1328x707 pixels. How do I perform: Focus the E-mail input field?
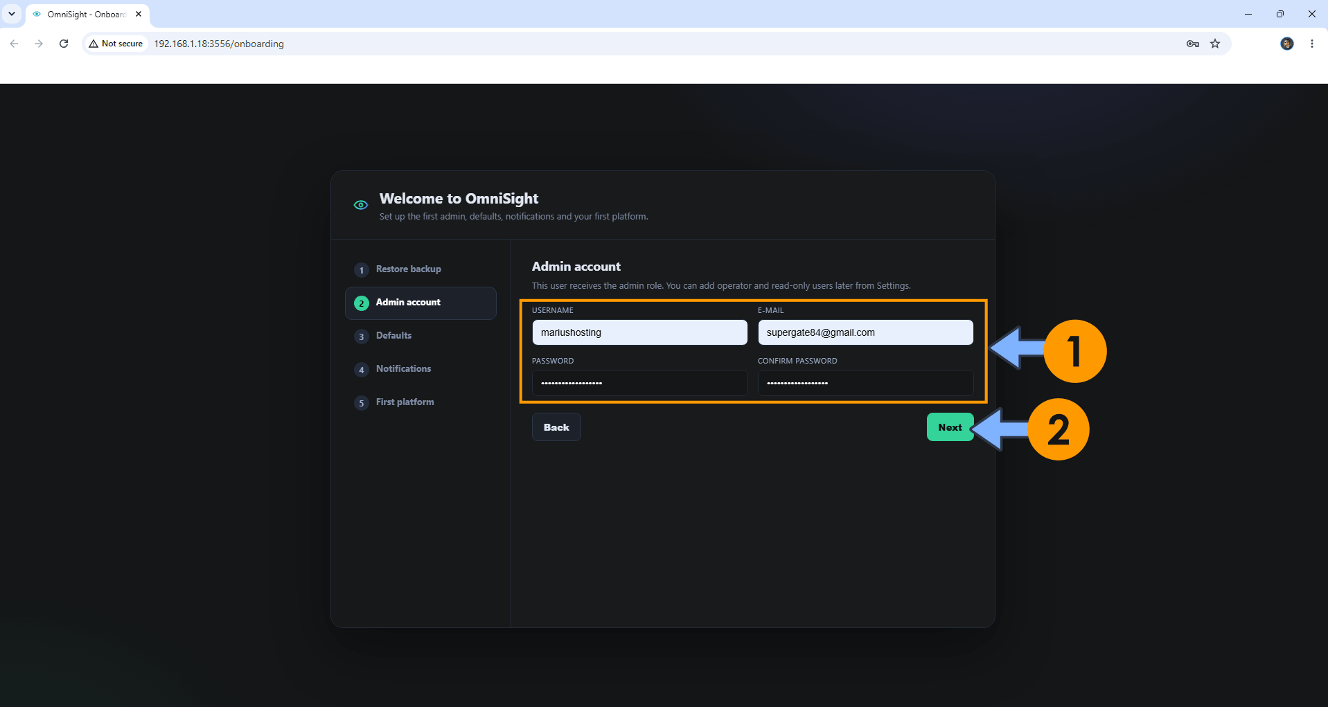click(x=865, y=332)
